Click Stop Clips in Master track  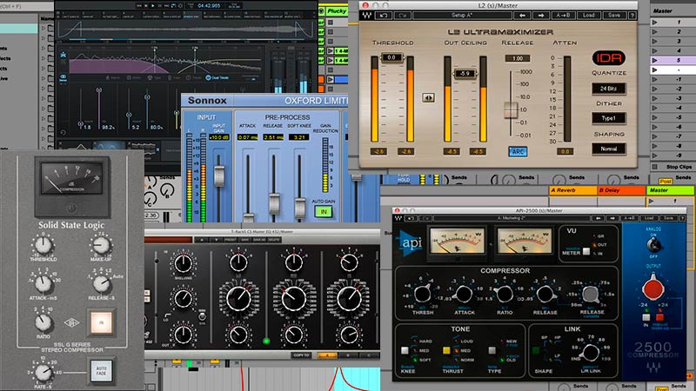click(679, 167)
